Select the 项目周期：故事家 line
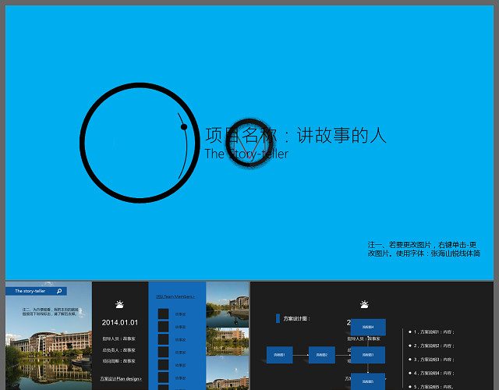This screenshot has width=499, height=390. click(x=119, y=361)
